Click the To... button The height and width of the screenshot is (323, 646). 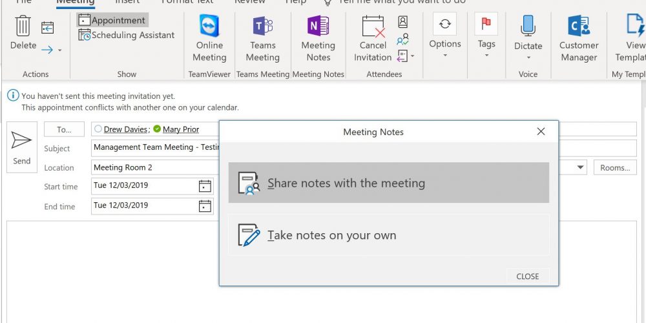(64, 129)
